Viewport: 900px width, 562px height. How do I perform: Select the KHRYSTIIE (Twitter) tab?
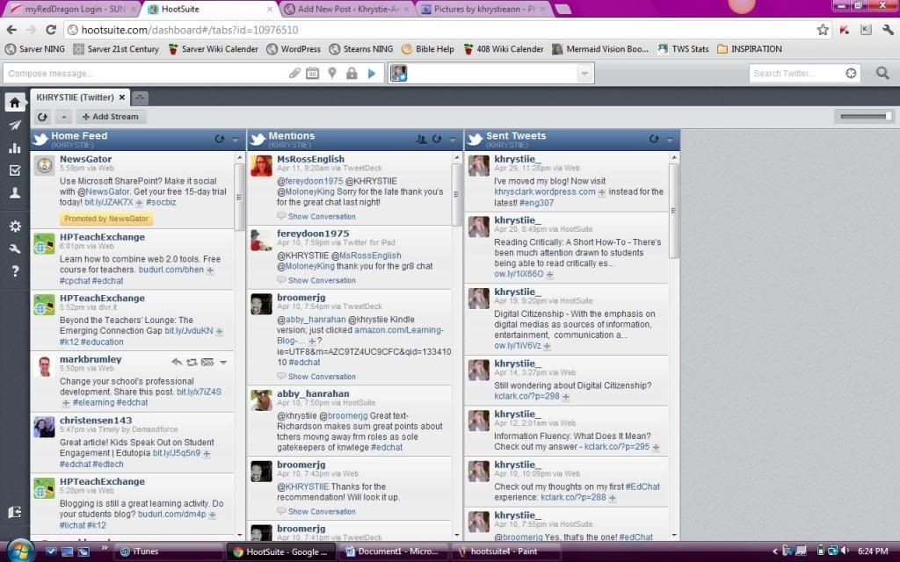coord(76,97)
